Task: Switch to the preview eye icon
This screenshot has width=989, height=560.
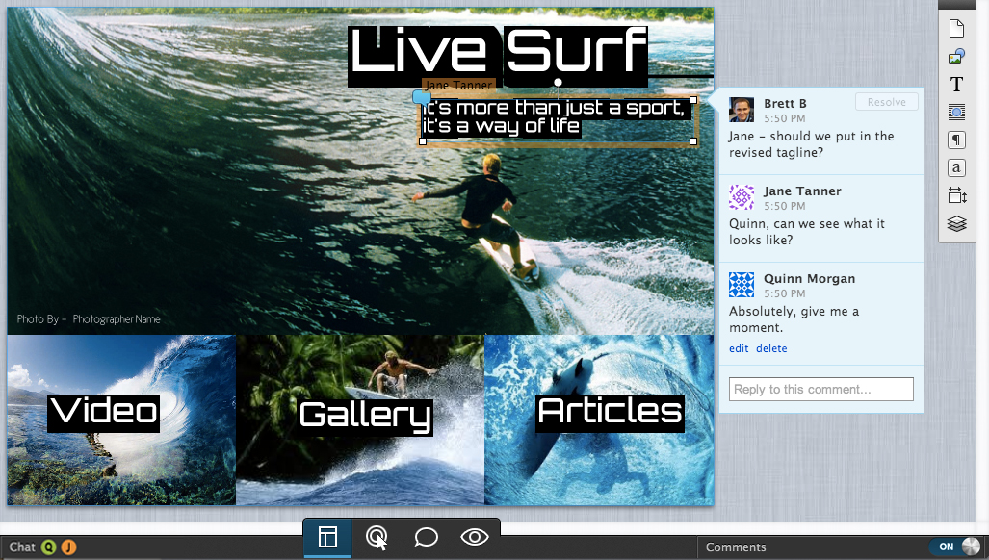Action: point(475,537)
